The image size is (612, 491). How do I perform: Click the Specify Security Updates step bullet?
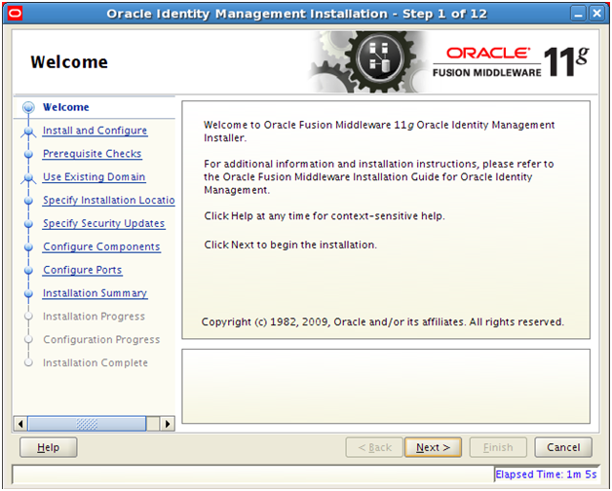[x=28, y=224]
